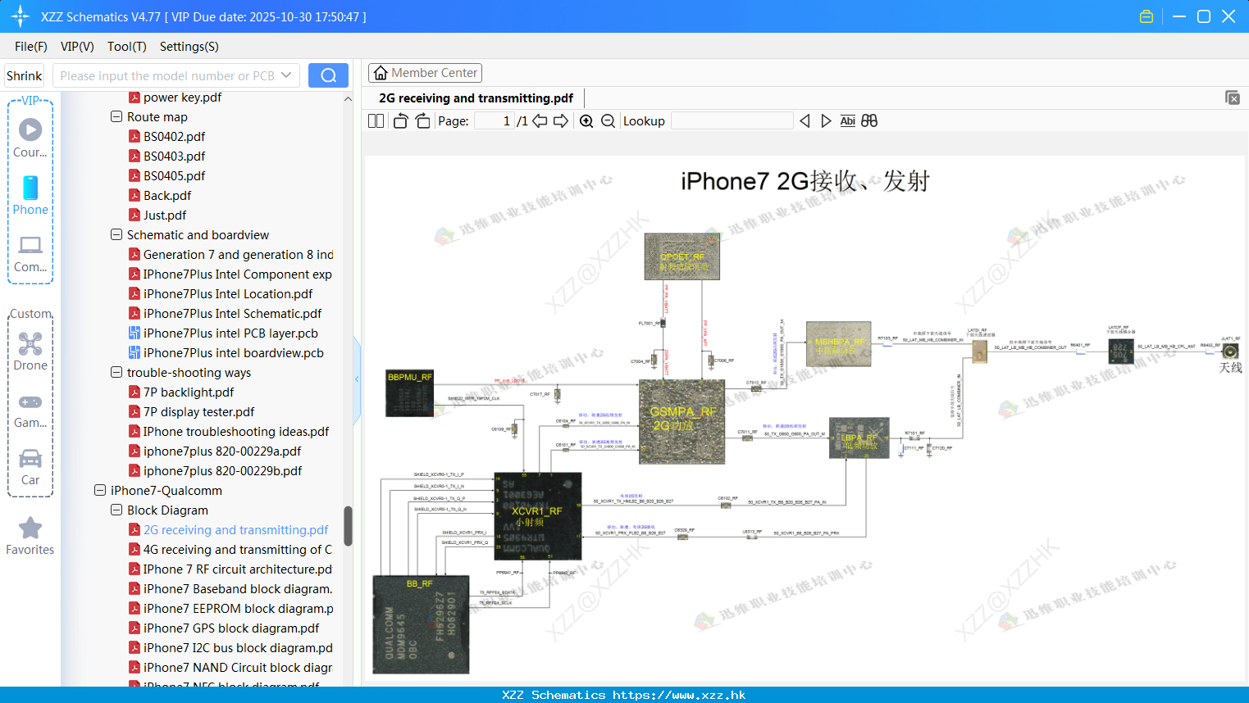Open the Favorites star icon

pos(30,537)
